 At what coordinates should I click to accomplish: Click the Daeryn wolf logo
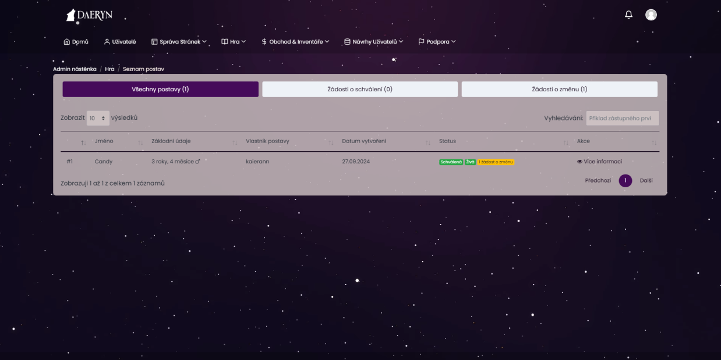[x=89, y=15]
